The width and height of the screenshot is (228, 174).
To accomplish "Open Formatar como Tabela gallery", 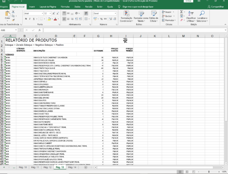I will [x=141, y=16].
